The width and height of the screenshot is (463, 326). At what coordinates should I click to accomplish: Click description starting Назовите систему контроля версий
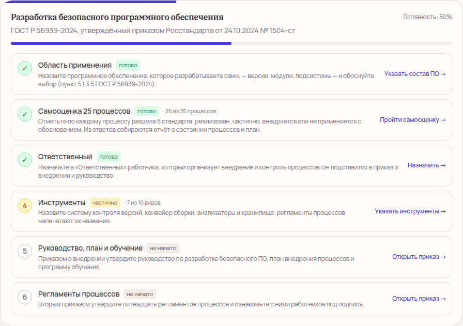[x=191, y=217]
